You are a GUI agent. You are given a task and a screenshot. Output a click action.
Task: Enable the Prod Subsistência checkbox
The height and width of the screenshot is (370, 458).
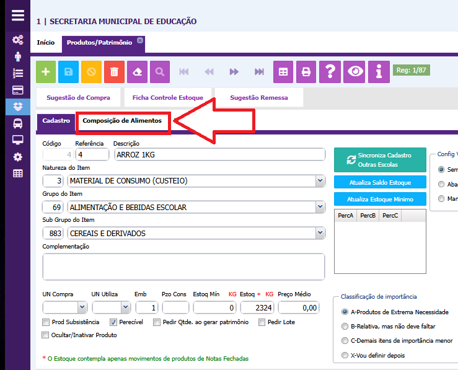tap(46, 322)
